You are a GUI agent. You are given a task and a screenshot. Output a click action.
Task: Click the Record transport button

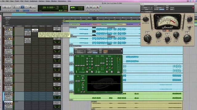click(98, 7)
